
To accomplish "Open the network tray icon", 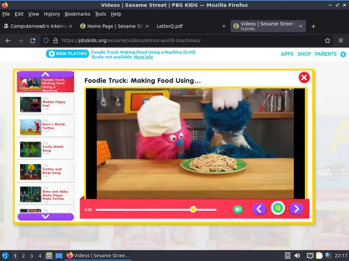I will [x=310, y=256].
